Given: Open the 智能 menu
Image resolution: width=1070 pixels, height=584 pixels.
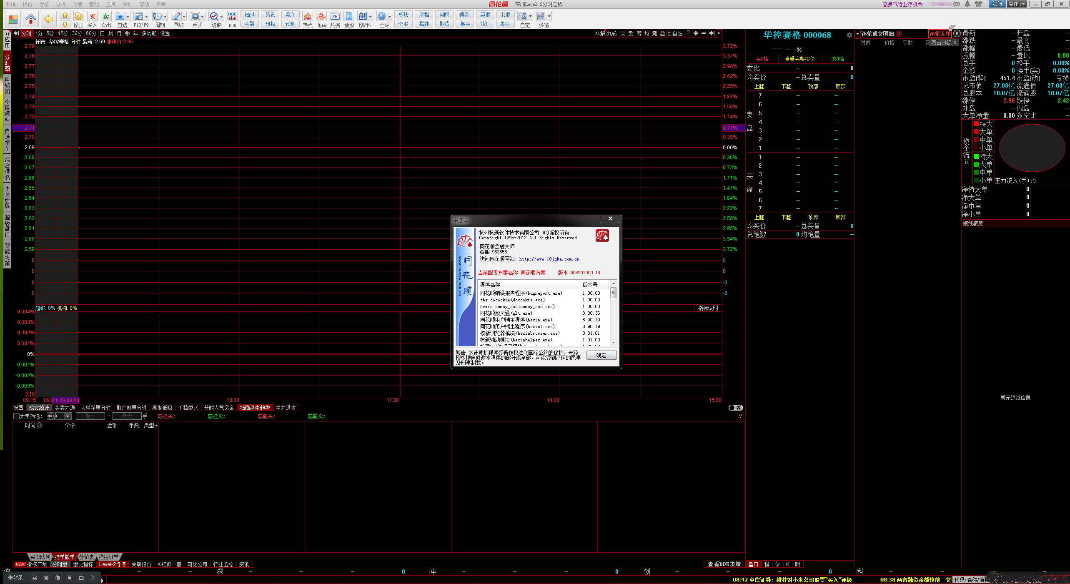Looking at the screenshot, I should coord(94,4).
